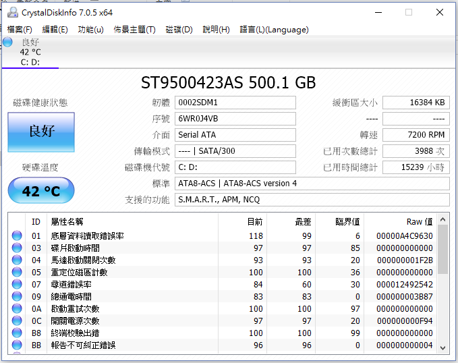
Task: Click raw value 000000003B87
Action: click(405, 297)
